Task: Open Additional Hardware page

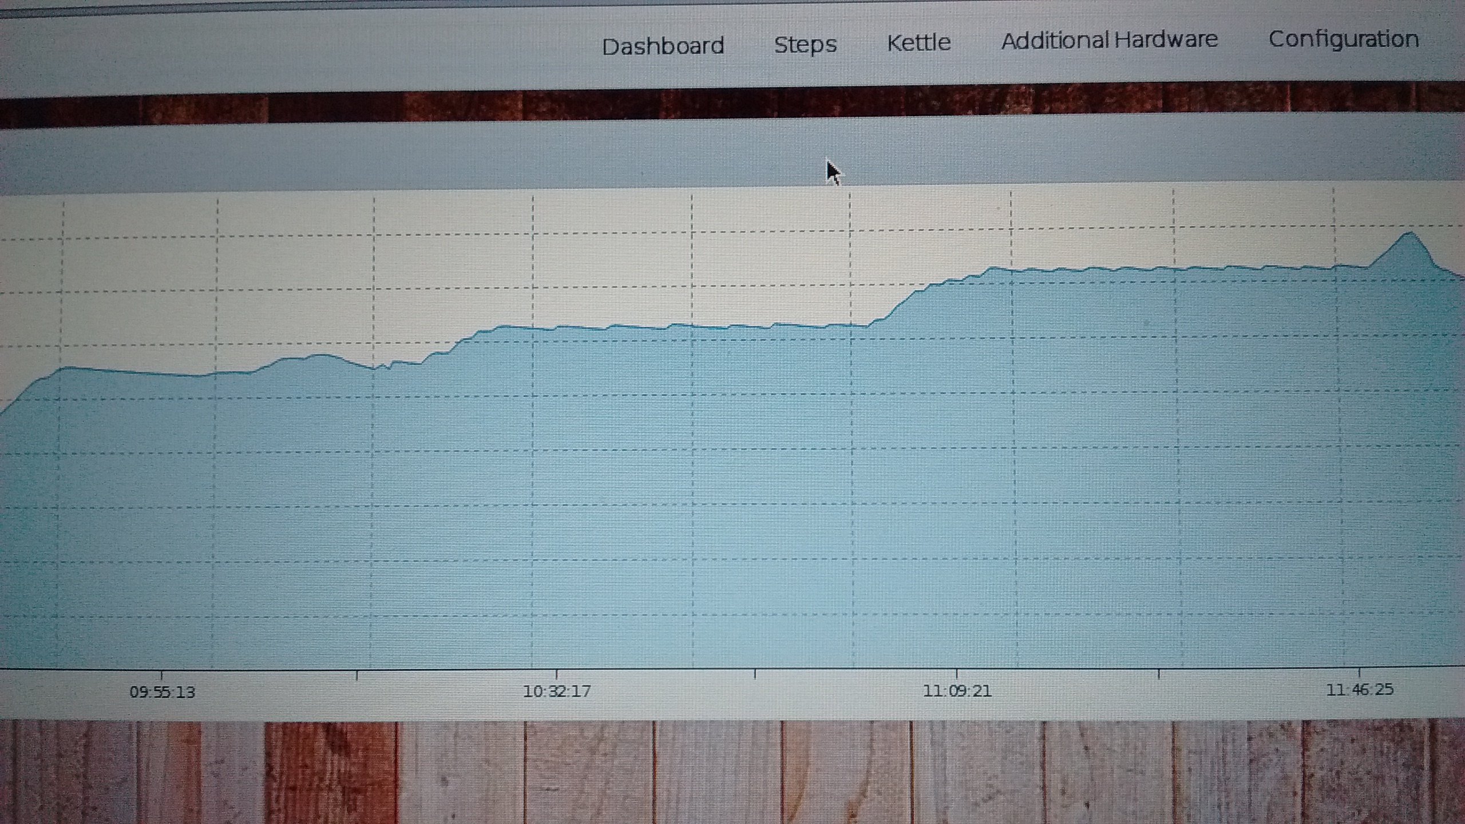Action: [1109, 40]
